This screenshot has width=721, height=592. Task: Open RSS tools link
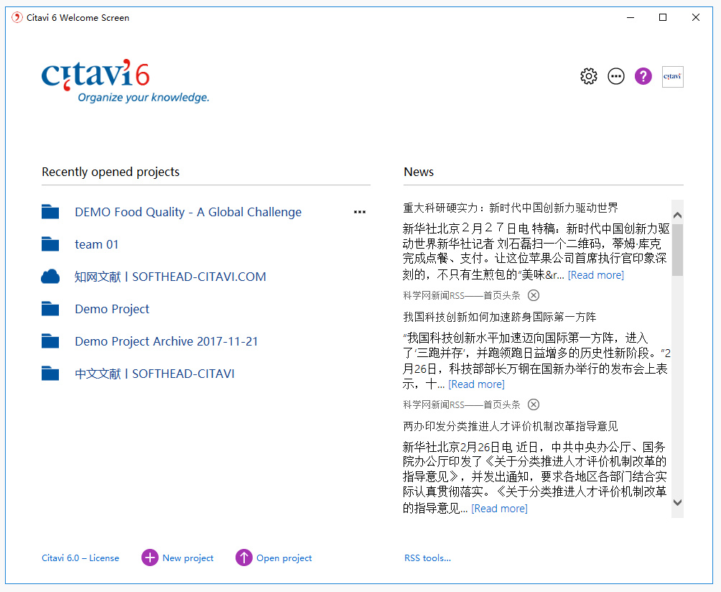coord(427,558)
